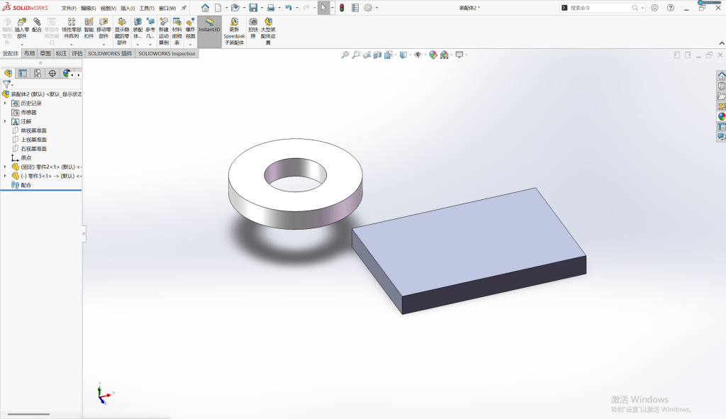Expand the 零件2<1> component tree node
This screenshot has width=726, height=419.
(5, 167)
